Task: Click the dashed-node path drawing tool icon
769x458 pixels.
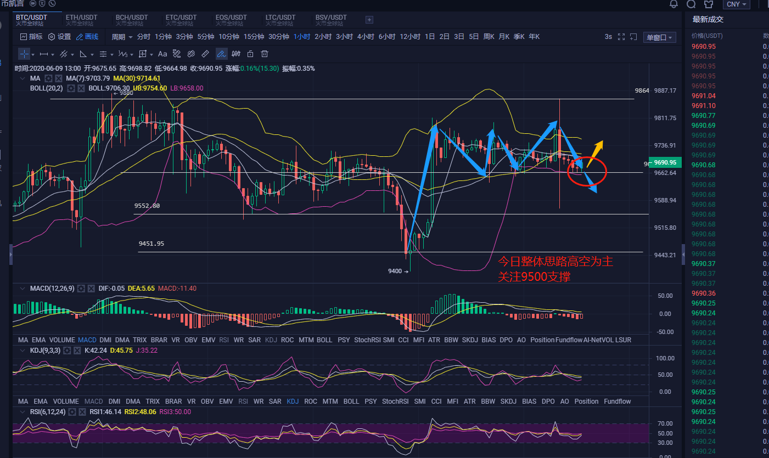Action: coord(177,54)
